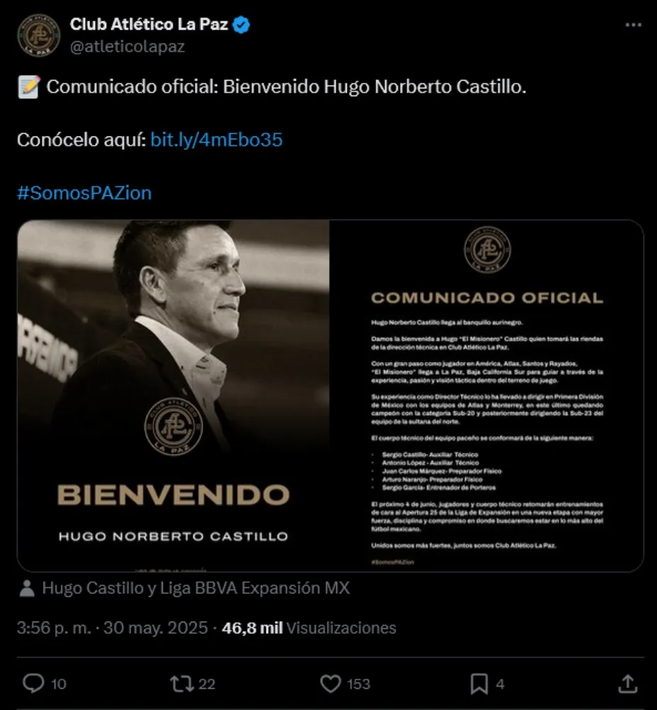
Task: Click the @atleticolapaz handle
Action: pos(127,47)
